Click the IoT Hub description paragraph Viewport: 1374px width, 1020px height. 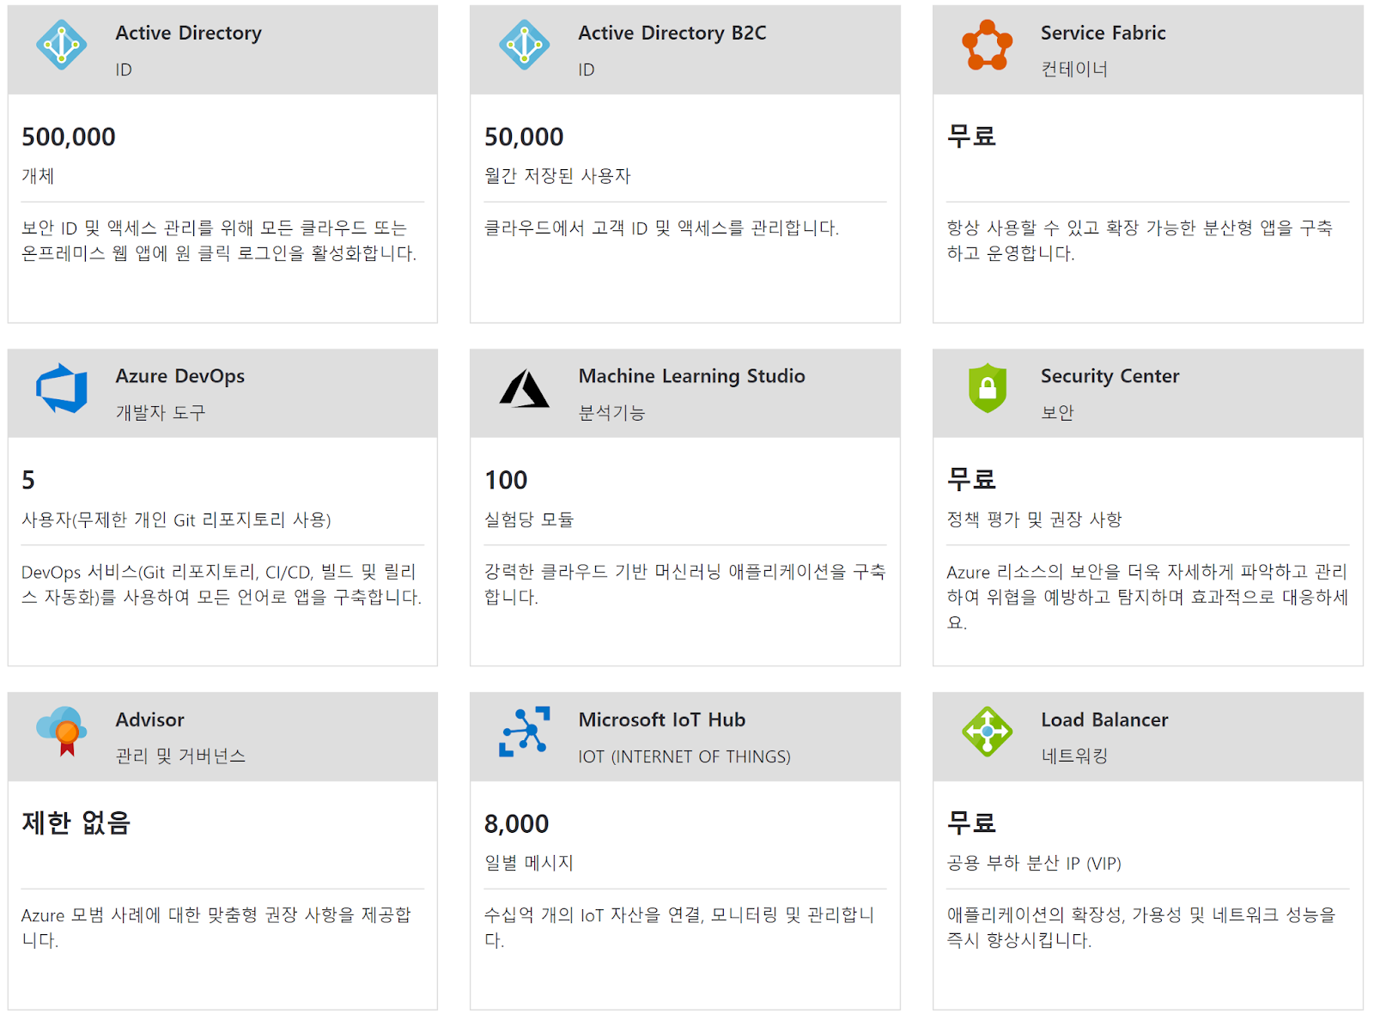(679, 927)
